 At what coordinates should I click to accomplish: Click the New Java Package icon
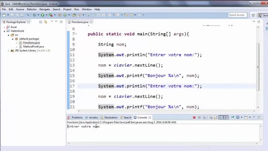tap(59, 15)
